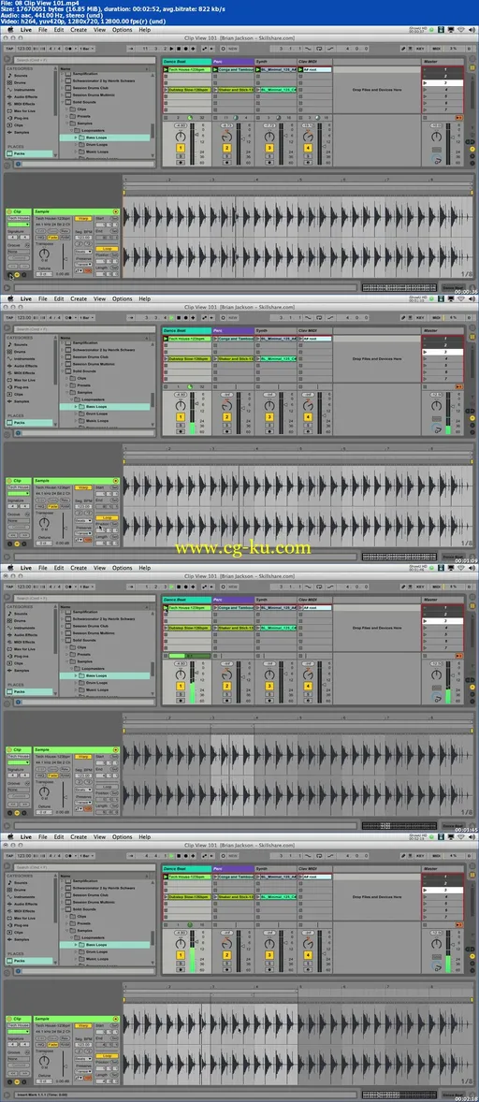Viewport: 479px width, 1102px height.
Task: Click Dance Beat track header in second frame
Action: click(186, 330)
